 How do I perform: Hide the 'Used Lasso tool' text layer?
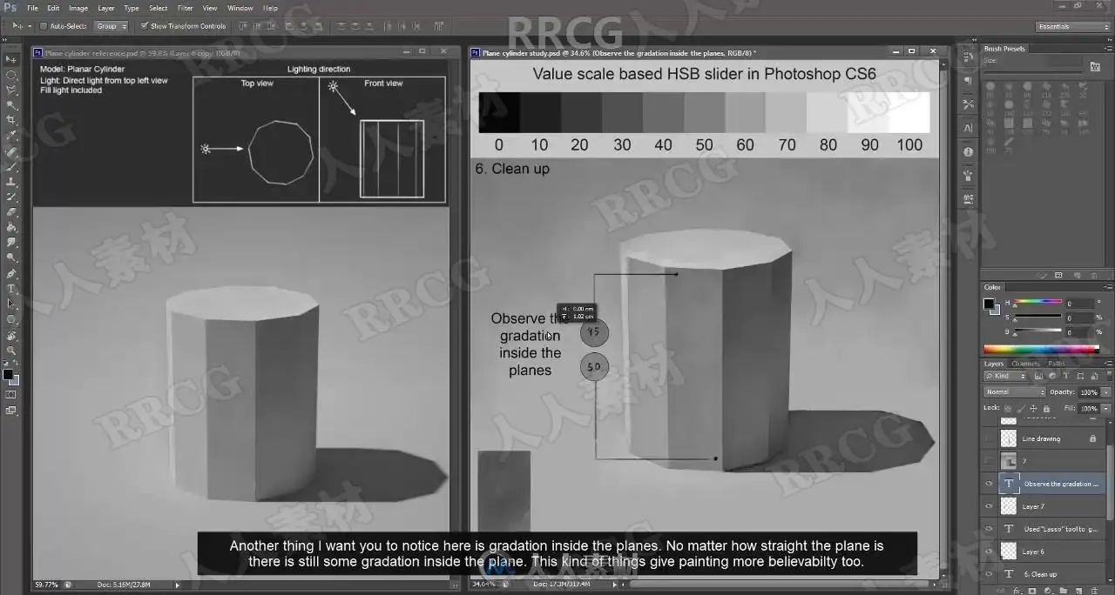coord(988,529)
